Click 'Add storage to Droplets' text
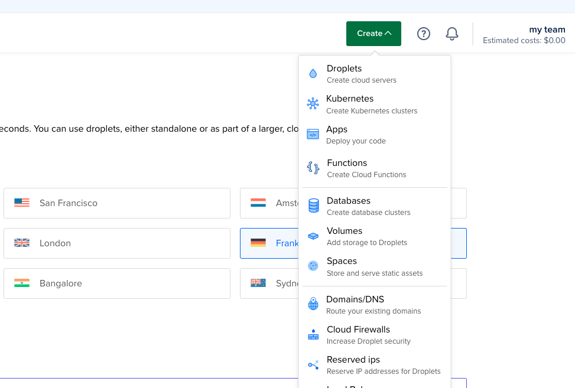The height and width of the screenshot is (388, 575). pos(367,243)
